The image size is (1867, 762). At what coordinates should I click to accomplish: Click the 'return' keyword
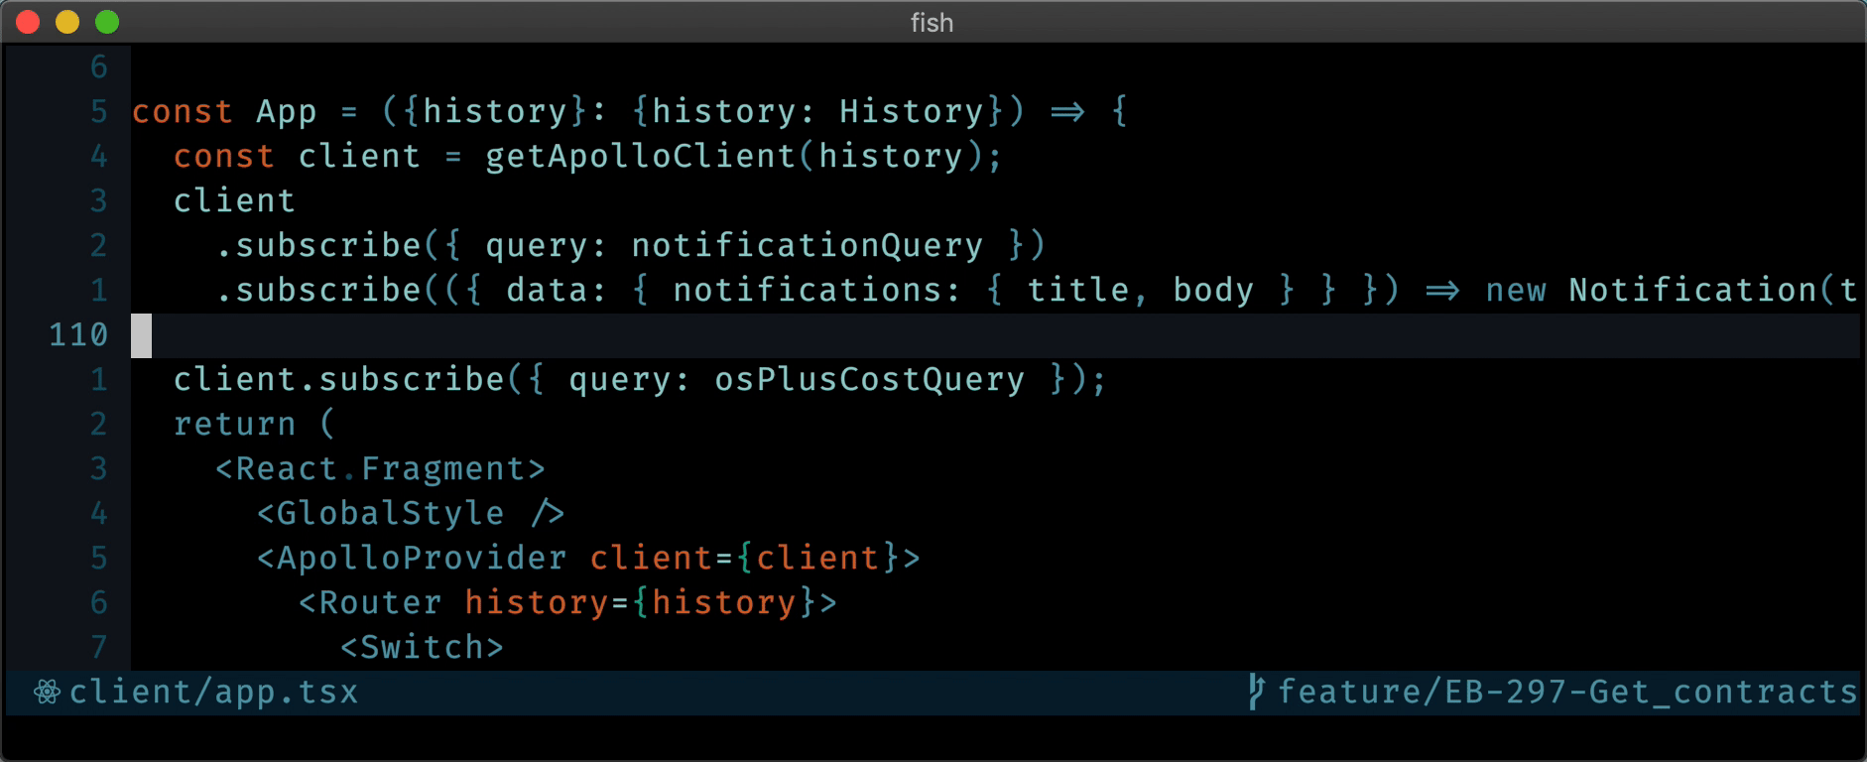point(235,424)
